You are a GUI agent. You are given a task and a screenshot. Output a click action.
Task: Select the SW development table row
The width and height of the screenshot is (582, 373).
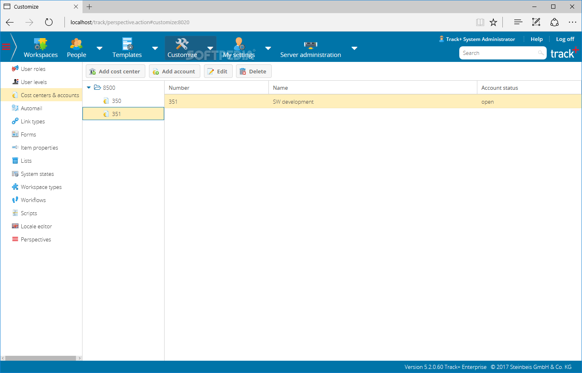373,102
